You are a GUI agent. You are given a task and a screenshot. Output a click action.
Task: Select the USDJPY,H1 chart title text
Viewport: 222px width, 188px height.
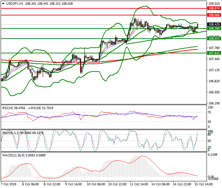tap(14, 4)
